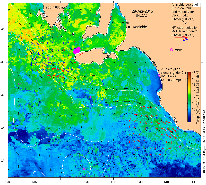
Task: Click Argo float circle near 134.4°E, 36.7°S
Action: pos(20,84)
